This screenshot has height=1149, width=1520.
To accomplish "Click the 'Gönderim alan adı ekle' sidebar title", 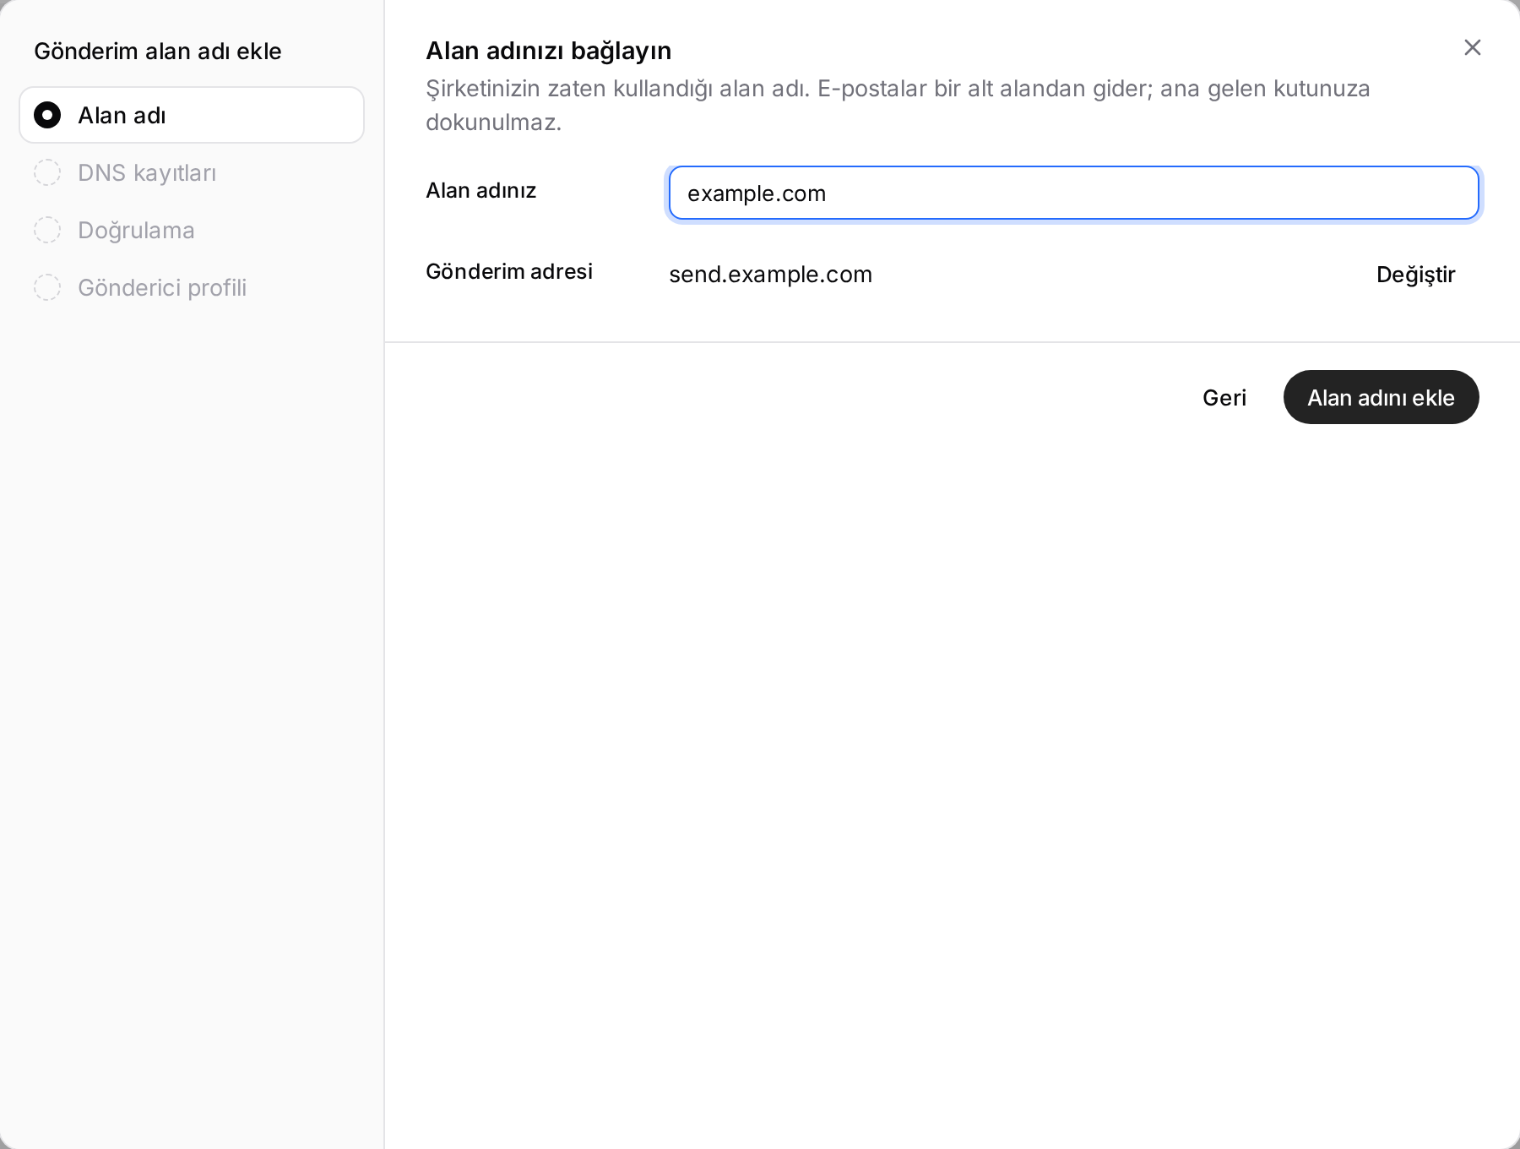I will point(158,51).
